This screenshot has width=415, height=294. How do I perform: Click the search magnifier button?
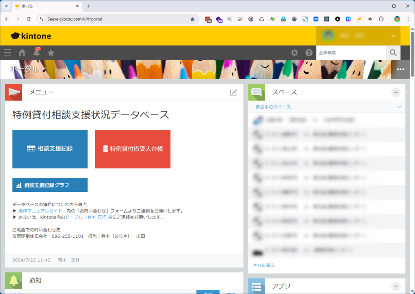coord(393,53)
